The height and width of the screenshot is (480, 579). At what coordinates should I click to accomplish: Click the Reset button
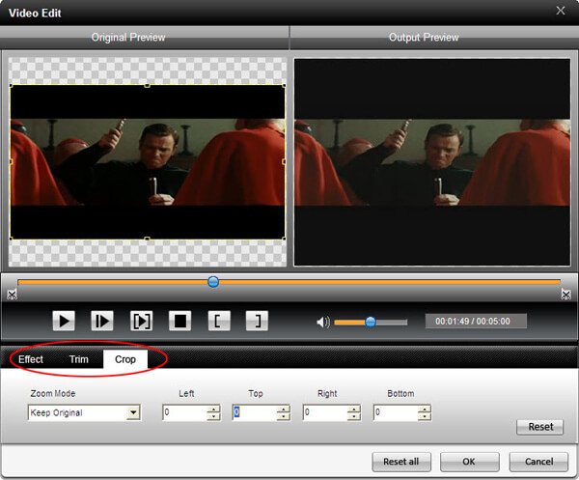[540, 427]
